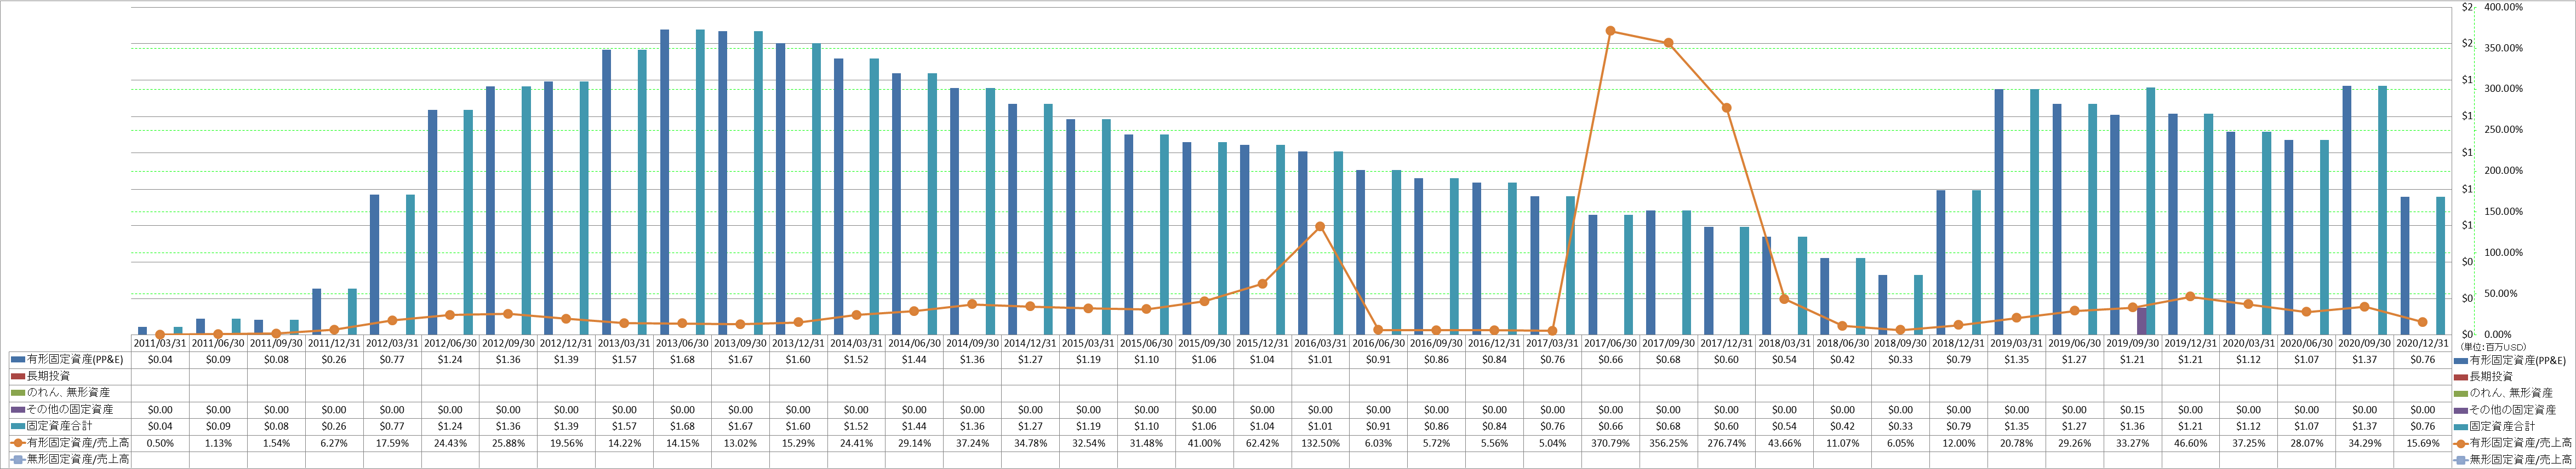Click the 62.42% ratio value

(1262, 443)
